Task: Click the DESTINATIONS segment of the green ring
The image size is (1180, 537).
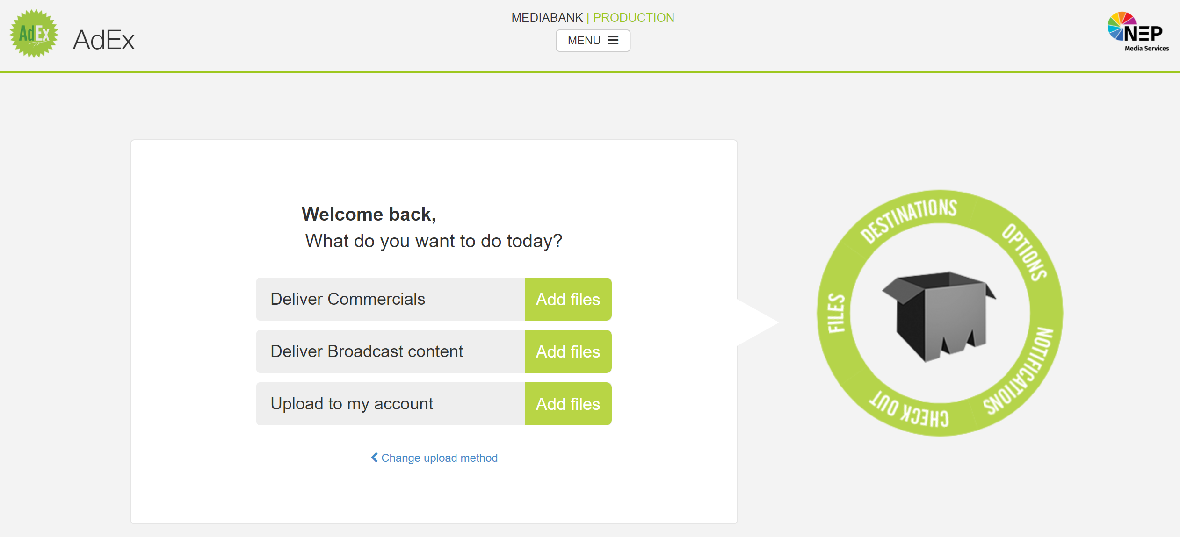Action: pos(908,220)
